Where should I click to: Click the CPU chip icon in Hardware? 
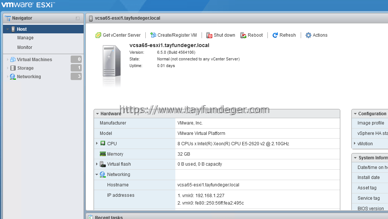click(103, 143)
